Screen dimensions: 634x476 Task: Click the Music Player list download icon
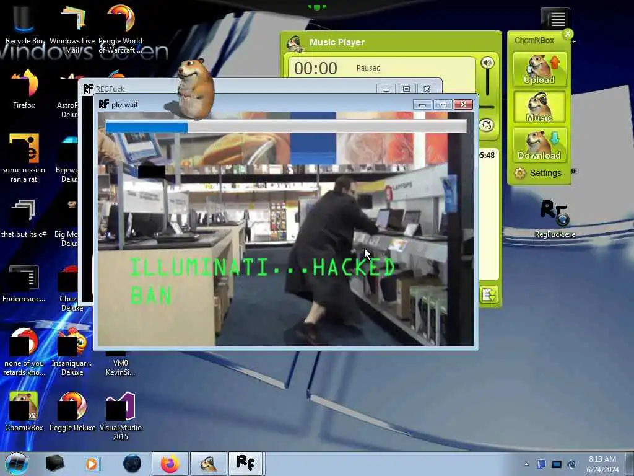[x=489, y=294]
